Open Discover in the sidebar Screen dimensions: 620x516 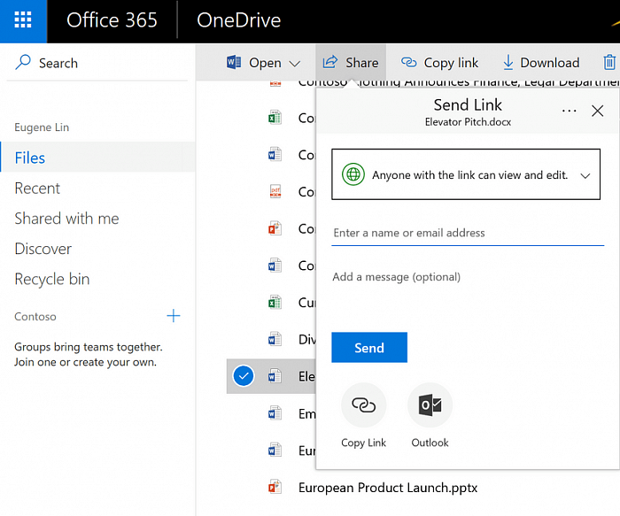43,249
